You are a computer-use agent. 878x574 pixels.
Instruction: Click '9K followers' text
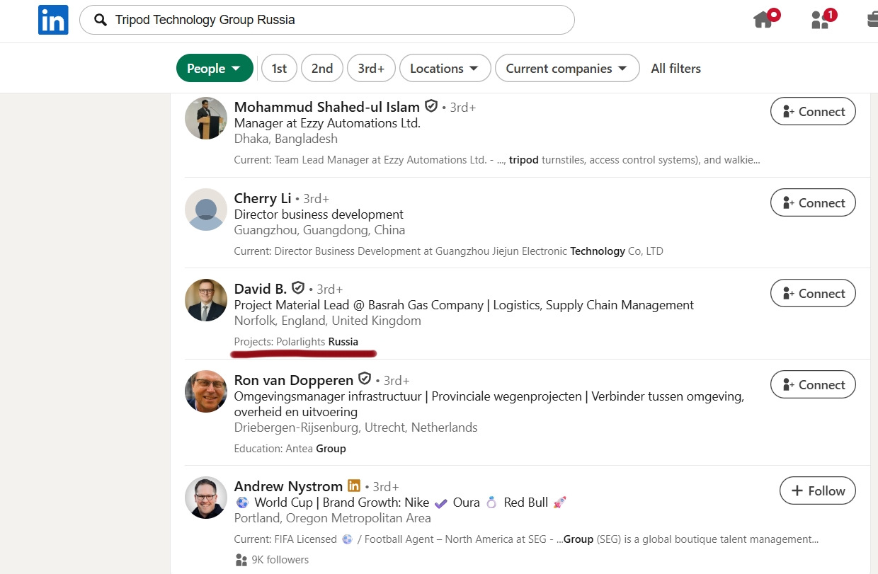[x=280, y=560]
